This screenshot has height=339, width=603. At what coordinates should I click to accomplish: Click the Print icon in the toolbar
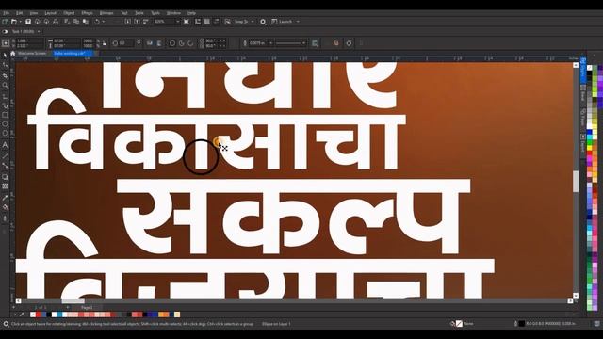56,22
